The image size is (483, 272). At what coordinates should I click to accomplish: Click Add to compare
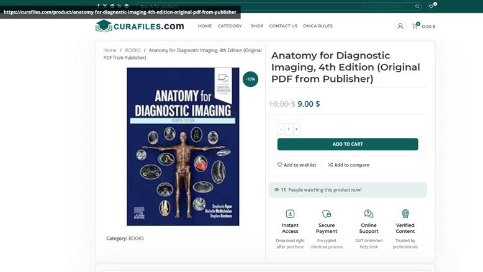click(x=348, y=165)
